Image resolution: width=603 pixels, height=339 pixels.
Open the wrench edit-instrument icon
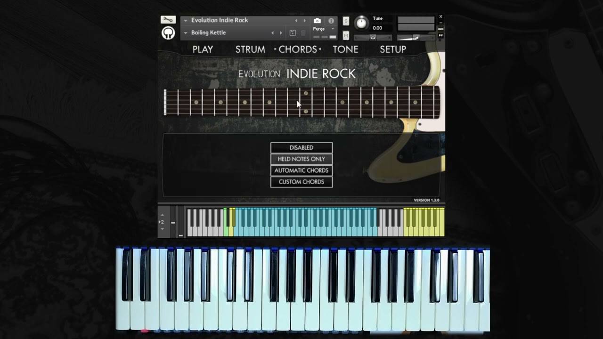coord(168,20)
